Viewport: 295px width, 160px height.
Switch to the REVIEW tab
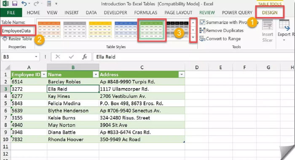pos(207,13)
